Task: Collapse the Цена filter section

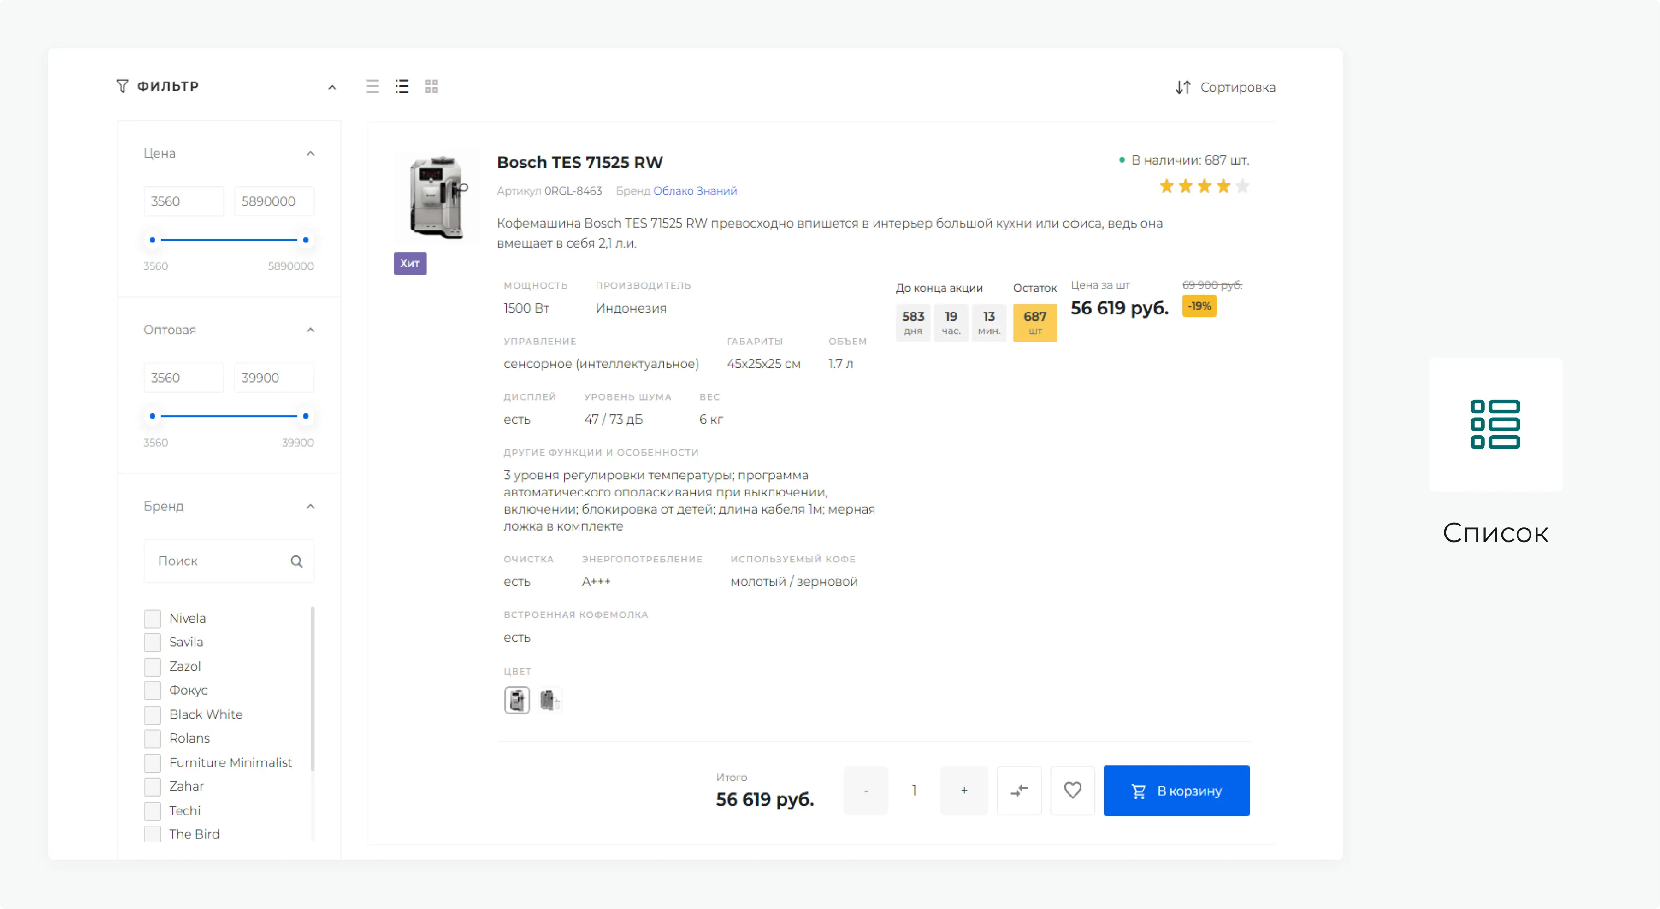Action: (311, 153)
